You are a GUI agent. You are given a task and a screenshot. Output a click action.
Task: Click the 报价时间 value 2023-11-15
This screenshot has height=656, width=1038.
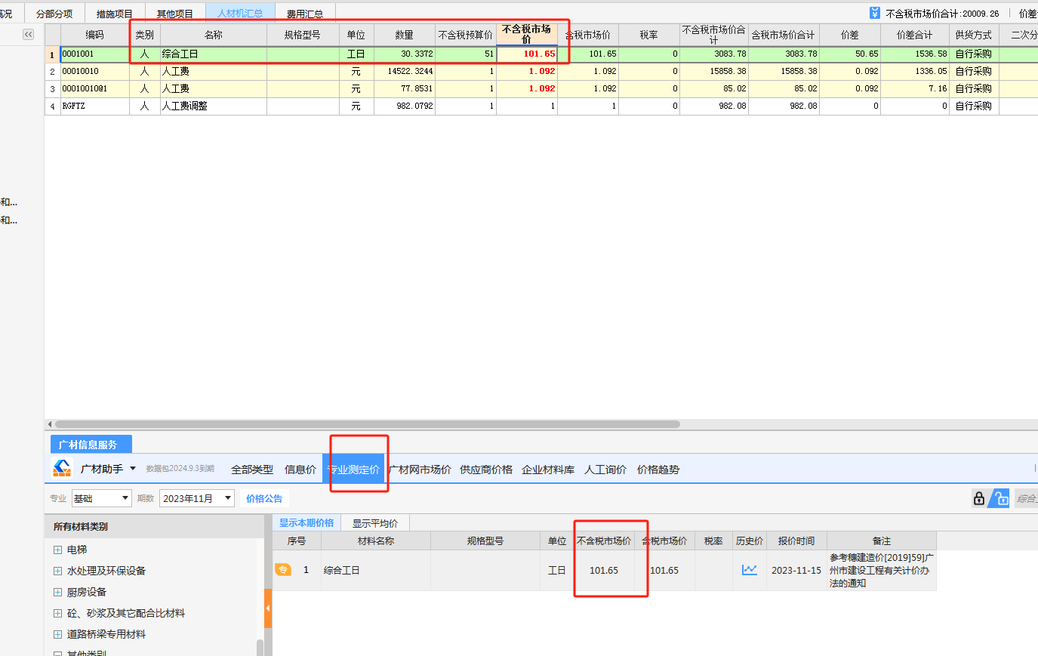pos(796,570)
